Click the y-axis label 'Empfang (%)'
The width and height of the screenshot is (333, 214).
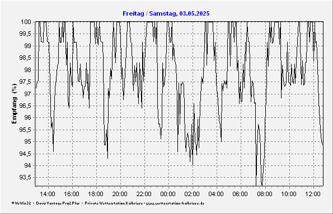pyautogui.click(x=14, y=103)
